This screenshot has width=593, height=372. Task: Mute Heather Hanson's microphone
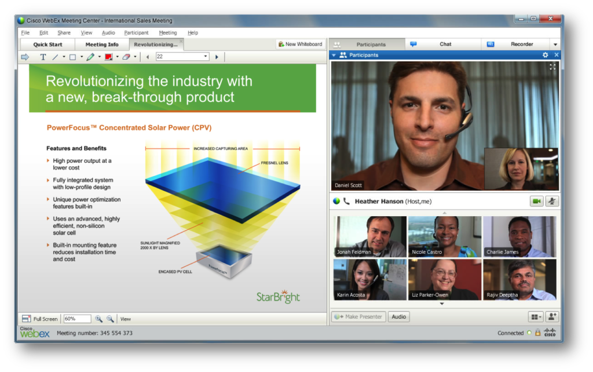pos(552,201)
